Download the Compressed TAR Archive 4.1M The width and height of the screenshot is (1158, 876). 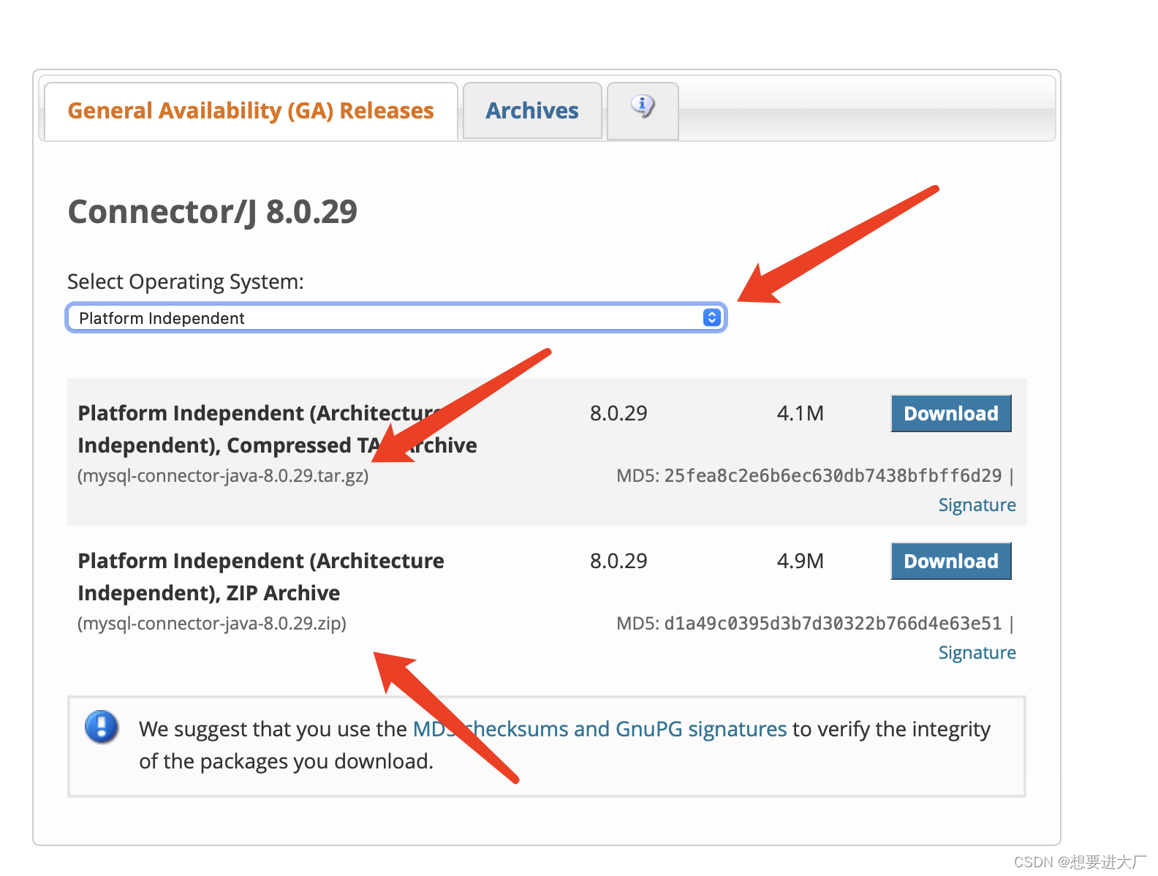[x=950, y=413]
